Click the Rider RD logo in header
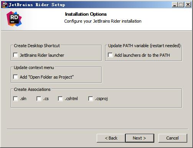 click(x=14, y=19)
